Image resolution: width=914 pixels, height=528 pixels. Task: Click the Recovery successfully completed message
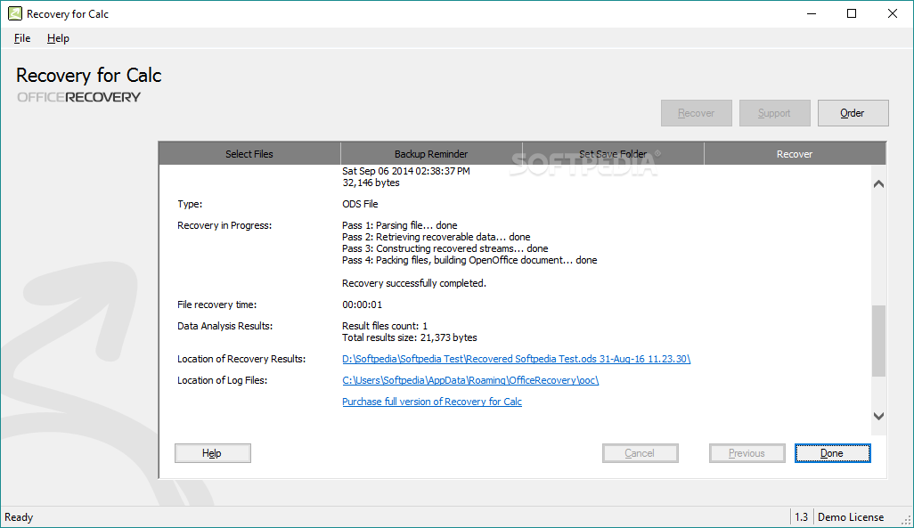click(414, 283)
